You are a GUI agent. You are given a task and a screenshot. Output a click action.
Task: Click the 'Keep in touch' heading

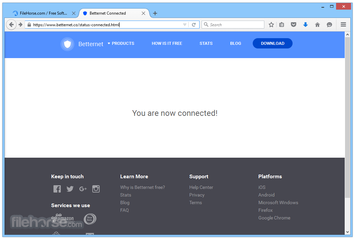(x=67, y=177)
